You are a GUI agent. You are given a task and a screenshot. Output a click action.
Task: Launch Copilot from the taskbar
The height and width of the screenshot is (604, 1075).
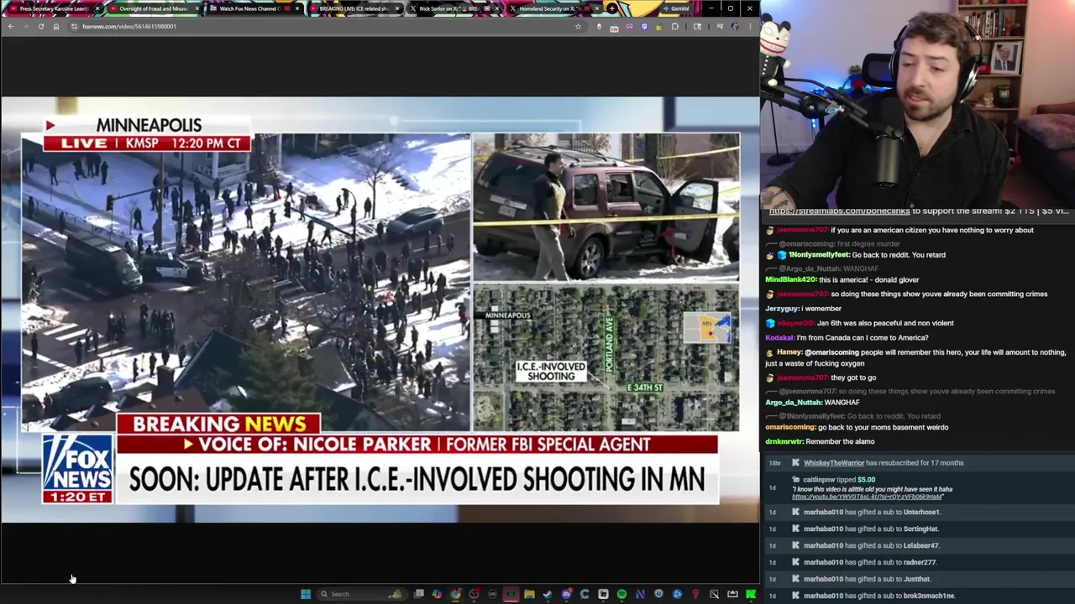[x=437, y=594]
